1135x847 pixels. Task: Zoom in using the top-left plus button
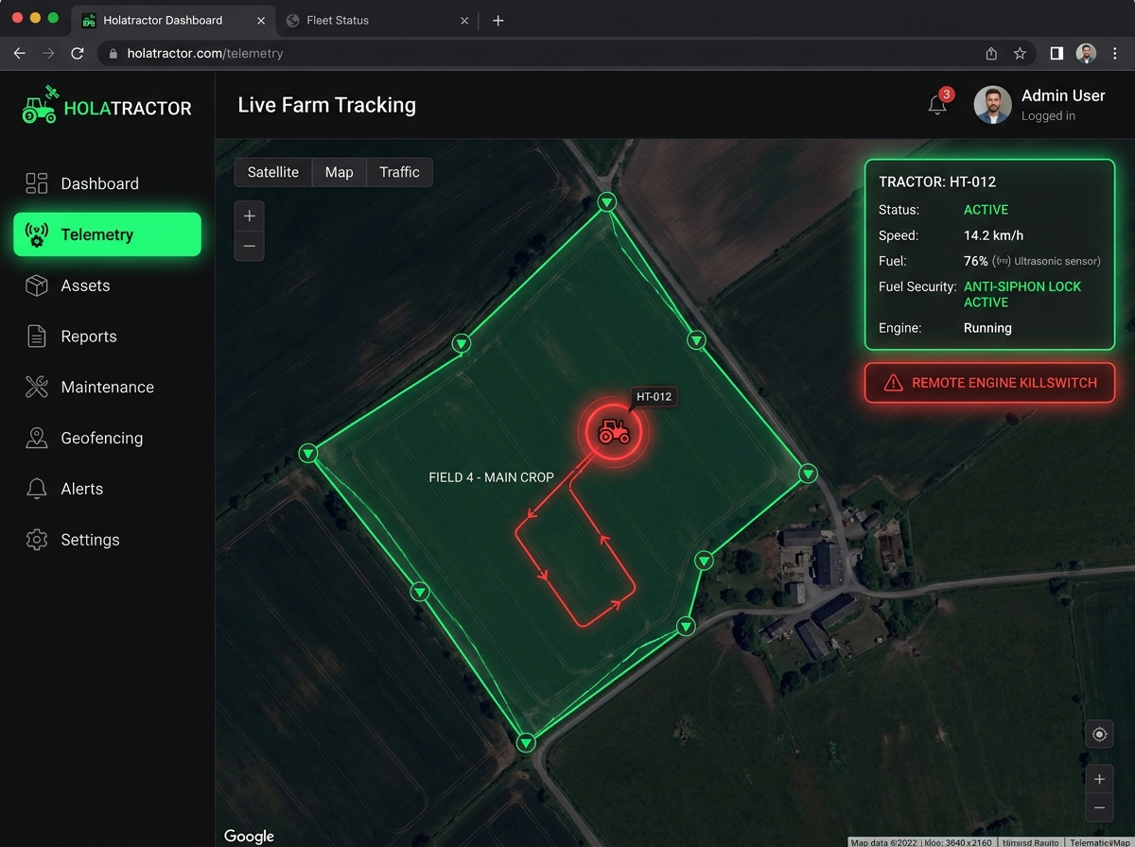250,216
